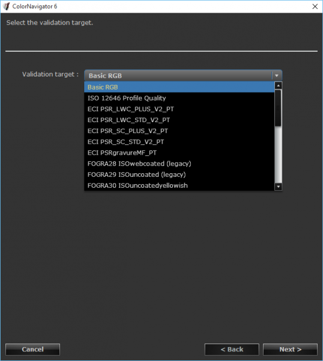Select ECI PSRgravureMF_PT entry
The width and height of the screenshot is (323, 361).
click(179, 153)
